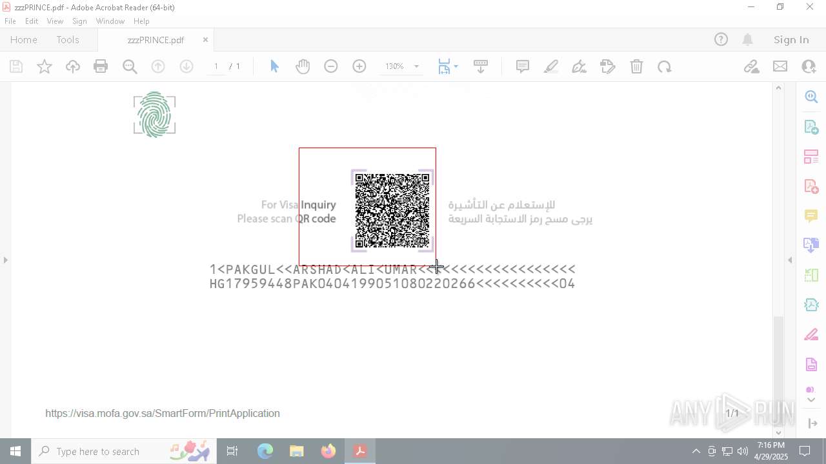Click the taskbar search box
826x464 pixels.
tap(124, 451)
